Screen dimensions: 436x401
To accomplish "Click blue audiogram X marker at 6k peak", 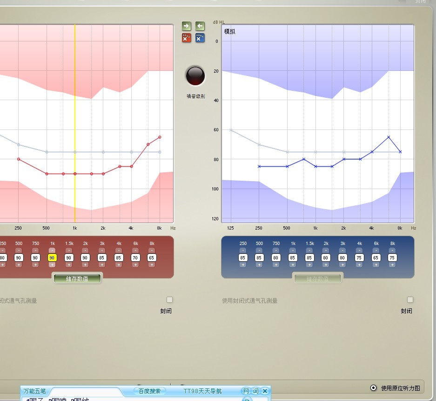I will pos(389,137).
